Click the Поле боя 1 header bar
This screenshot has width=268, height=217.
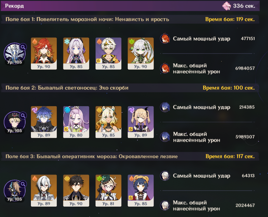(130, 19)
